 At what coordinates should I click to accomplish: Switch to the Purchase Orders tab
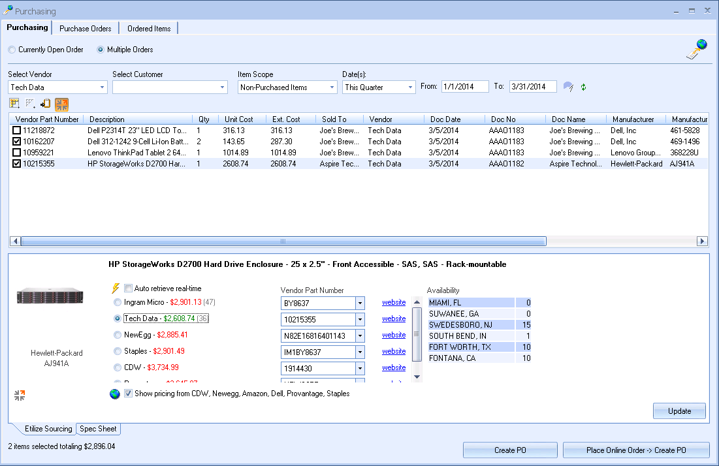pyautogui.click(x=85, y=29)
